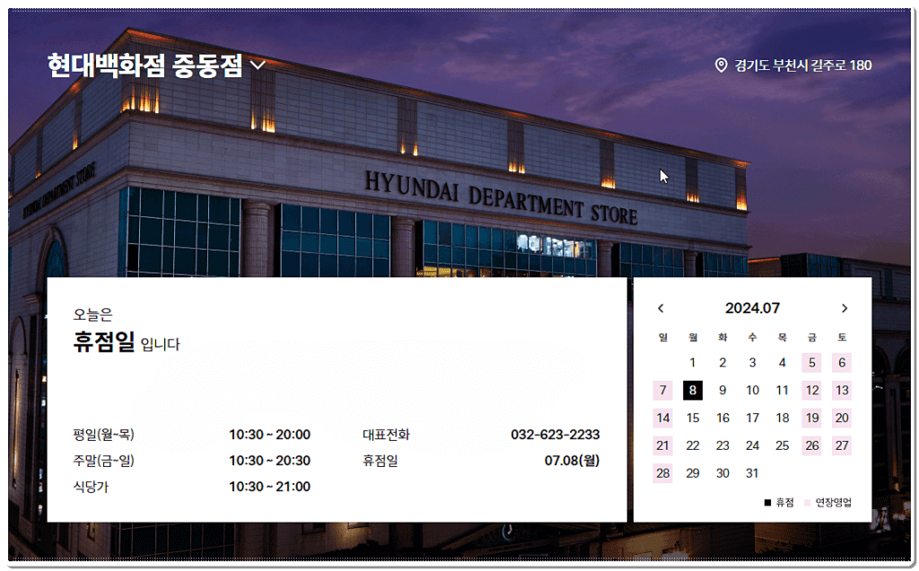Click weekday hours 10:30 ~ 20:00

coord(269,435)
